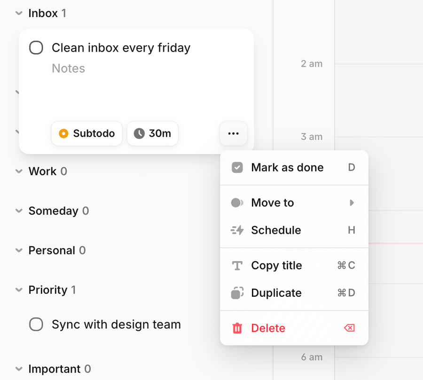
Task: Click the checkmark icon beside Mark as done
Action: [x=237, y=167]
